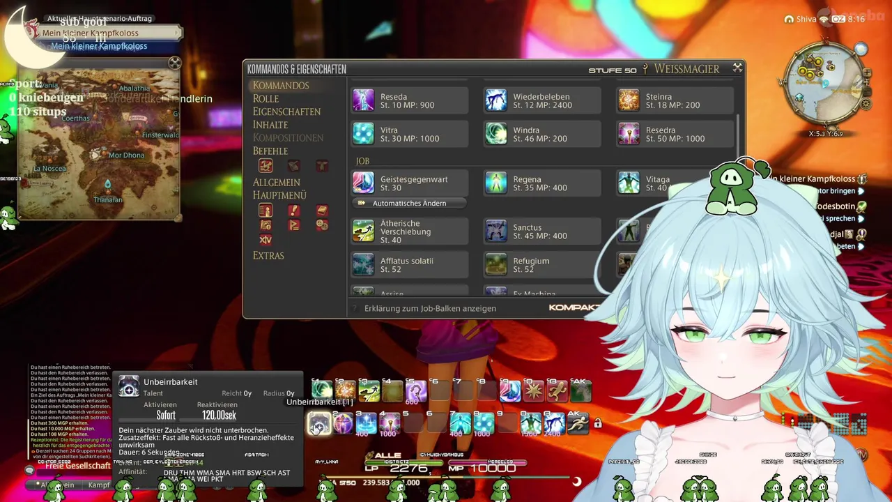Activate Unbeirrbarkeit in hotbar slot 1
The height and width of the screenshot is (502, 892).
click(x=319, y=423)
